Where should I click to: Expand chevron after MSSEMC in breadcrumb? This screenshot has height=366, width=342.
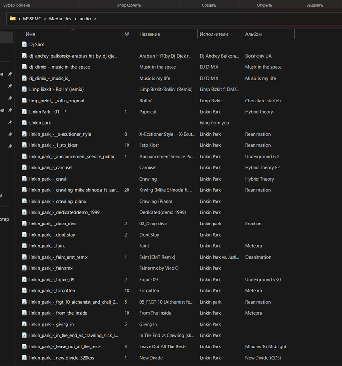[x=45, y=19]
